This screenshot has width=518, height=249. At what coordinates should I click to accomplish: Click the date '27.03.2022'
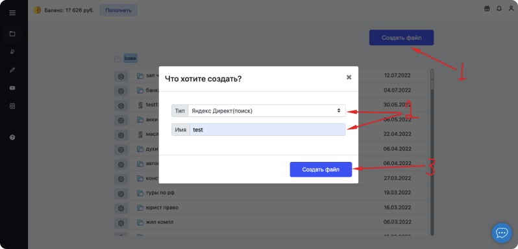point(397,178)
